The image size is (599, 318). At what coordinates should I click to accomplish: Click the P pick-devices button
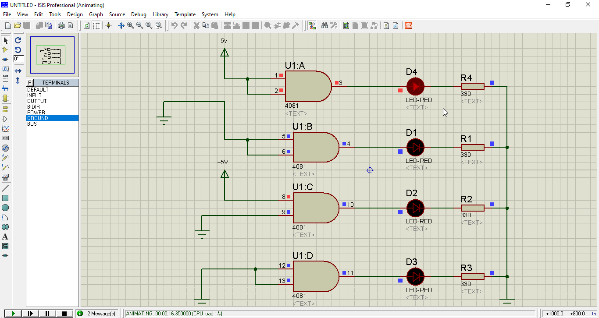click(29, 82)
